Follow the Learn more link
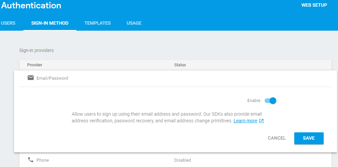Screen dimensions: 338x167 point(245,121)
